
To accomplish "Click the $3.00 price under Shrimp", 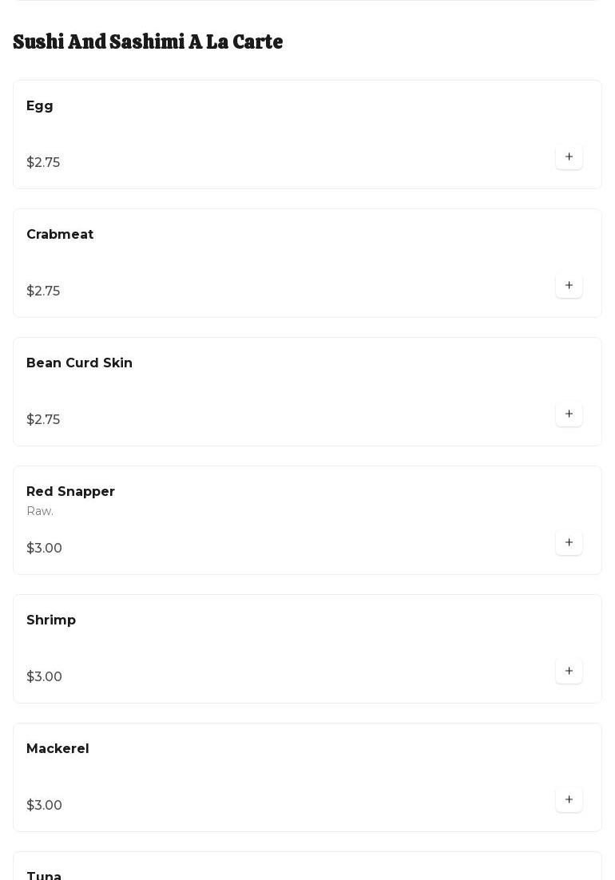I will (x=44, y=677).
